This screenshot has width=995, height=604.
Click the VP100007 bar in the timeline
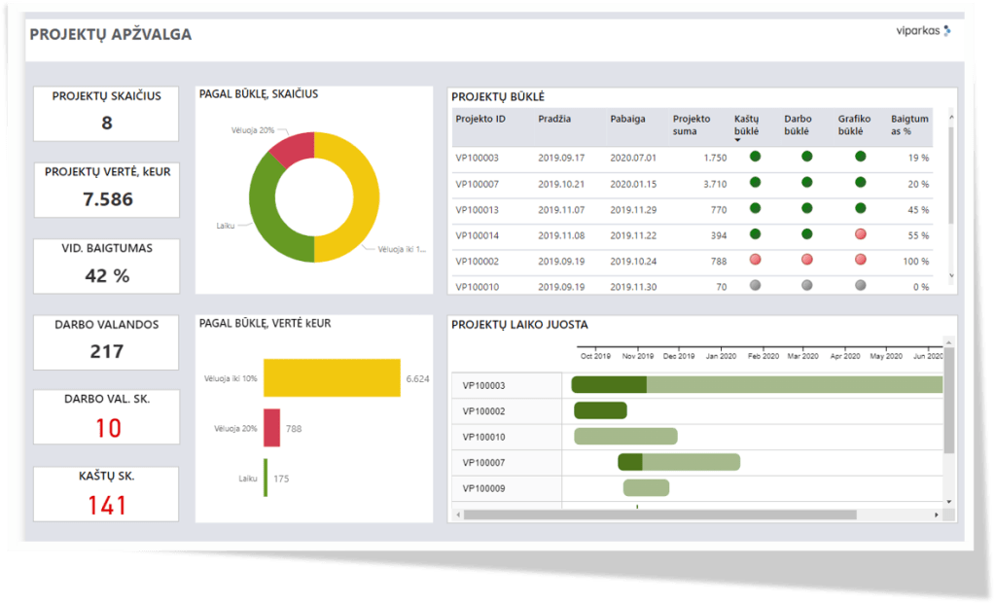pyautogui.click(x=681, y=462)
